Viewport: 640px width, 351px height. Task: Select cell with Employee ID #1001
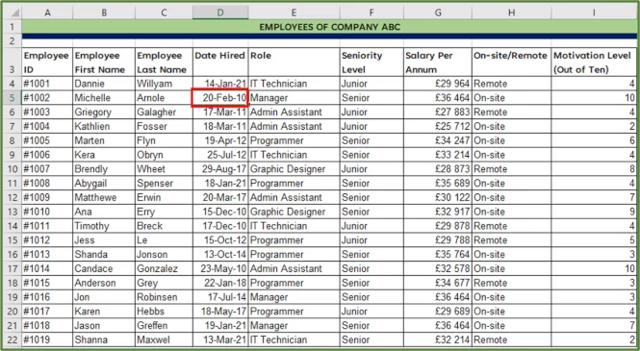[47, 84]
